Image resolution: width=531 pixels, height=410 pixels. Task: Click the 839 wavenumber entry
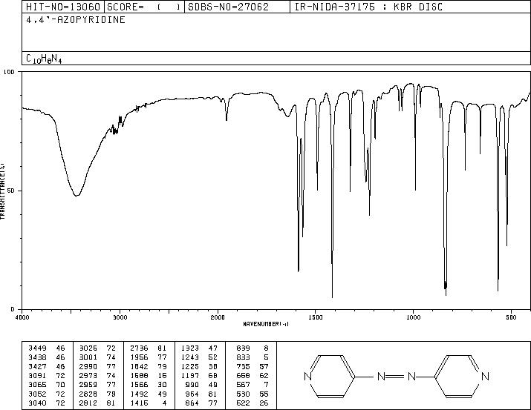243,348
